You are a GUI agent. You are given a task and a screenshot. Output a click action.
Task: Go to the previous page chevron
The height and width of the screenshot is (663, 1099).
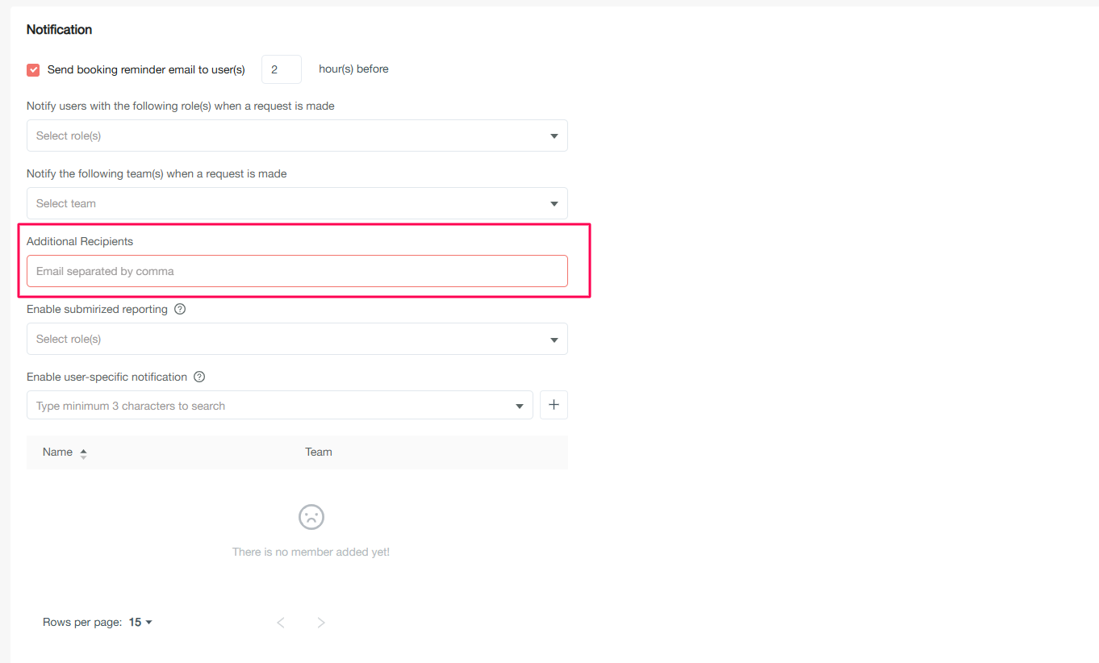281,623
